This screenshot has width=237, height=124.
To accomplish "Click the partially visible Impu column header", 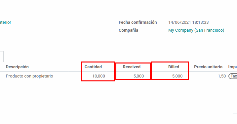I will pos(232,67).
